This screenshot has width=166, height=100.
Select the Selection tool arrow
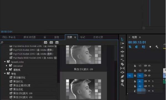pyautogui.click(x=122, y=39)
